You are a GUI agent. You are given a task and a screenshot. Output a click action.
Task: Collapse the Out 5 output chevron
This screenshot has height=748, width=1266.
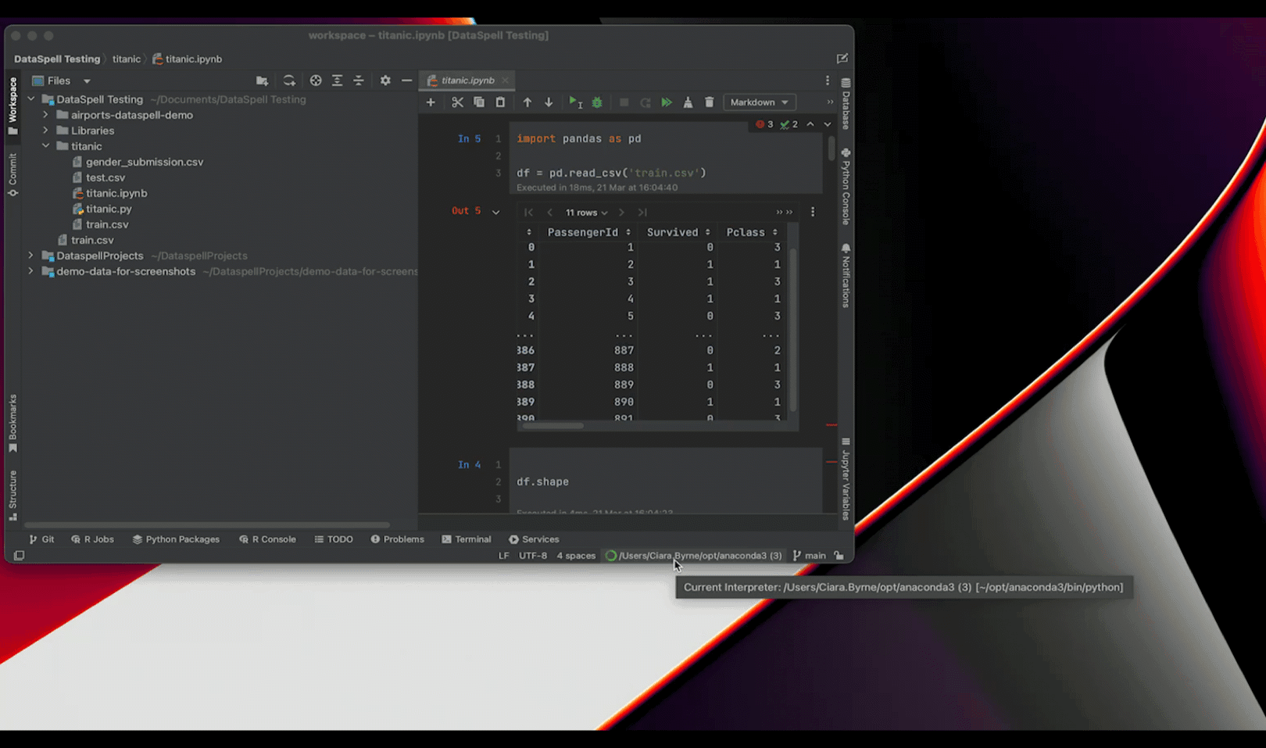tap(495, 212)
